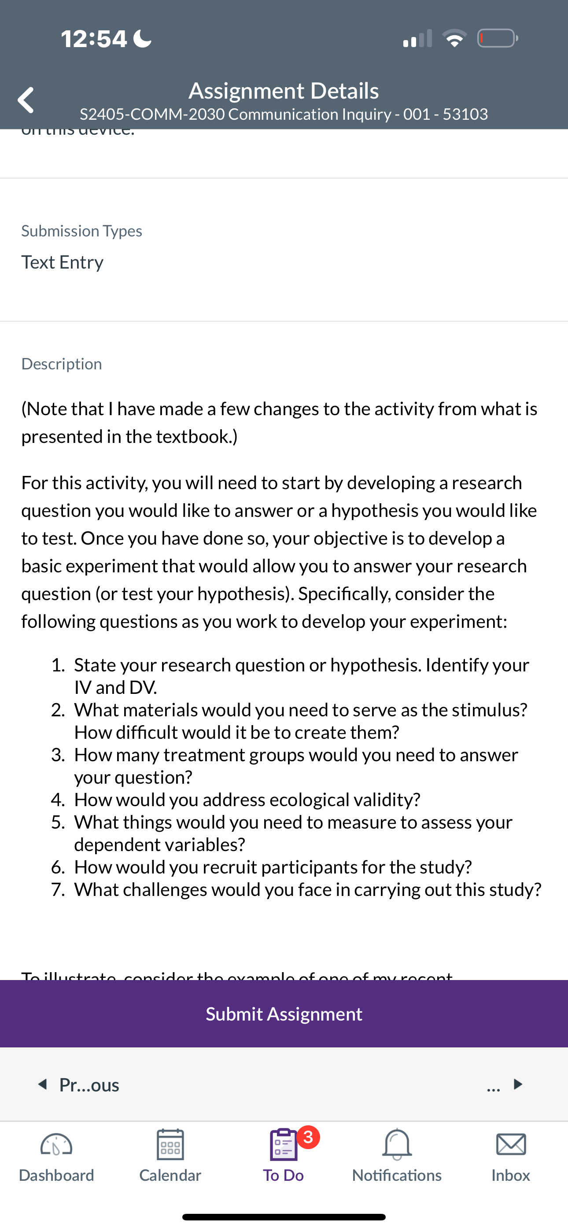The width and height of the screenshot is (568, 1231).
Task: Open the Dashboard speedometer icon
Action: tap(56, 1145)
